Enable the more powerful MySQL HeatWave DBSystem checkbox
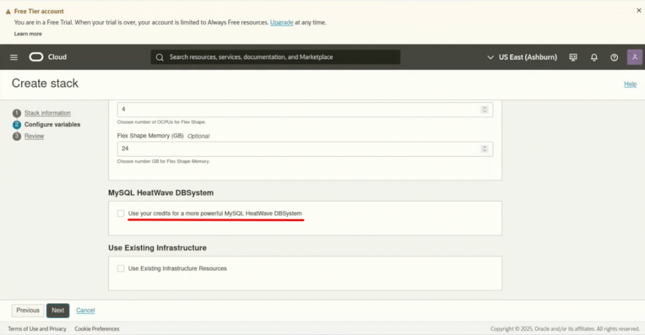The height and width of the screenshot is (335, 645). point(121,214)
